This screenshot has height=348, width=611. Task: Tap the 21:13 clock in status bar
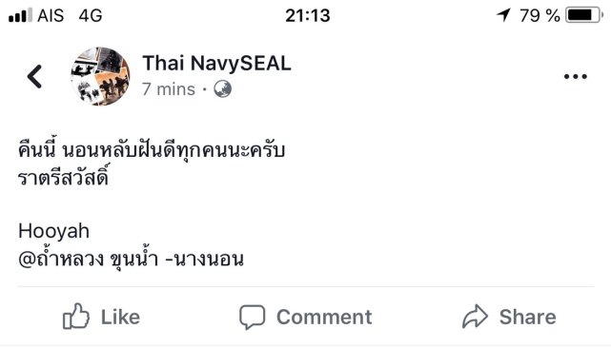point(308,15)
